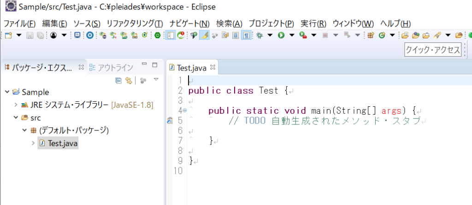
Task: Toggle code folding on line 4
Action: [185, 110]
